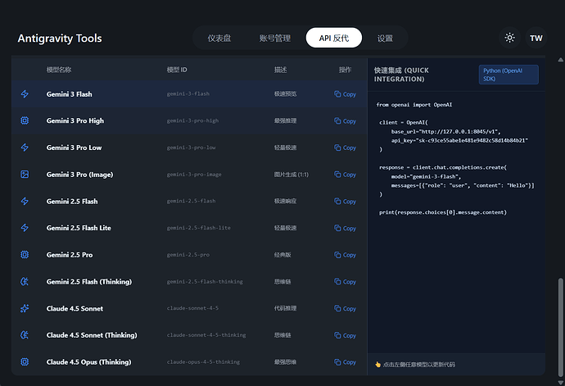Copy the claude-sonnet-4-5-thinking model ID
The height and width of the screenshot is (386, 565).
pos(345,335)
